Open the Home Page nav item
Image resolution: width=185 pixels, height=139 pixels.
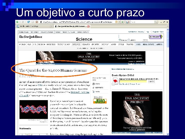(x=24, y=32)
